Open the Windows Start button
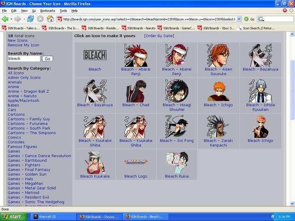 (14, 217)
